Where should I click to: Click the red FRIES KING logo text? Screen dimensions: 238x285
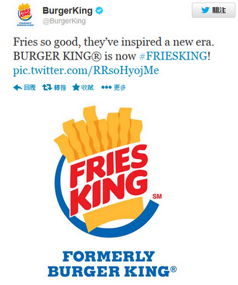(x=109, y=179)
